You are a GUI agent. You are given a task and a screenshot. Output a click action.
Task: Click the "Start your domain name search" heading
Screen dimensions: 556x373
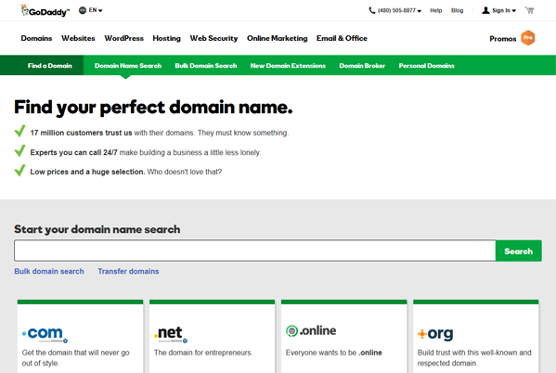point(97,229)
